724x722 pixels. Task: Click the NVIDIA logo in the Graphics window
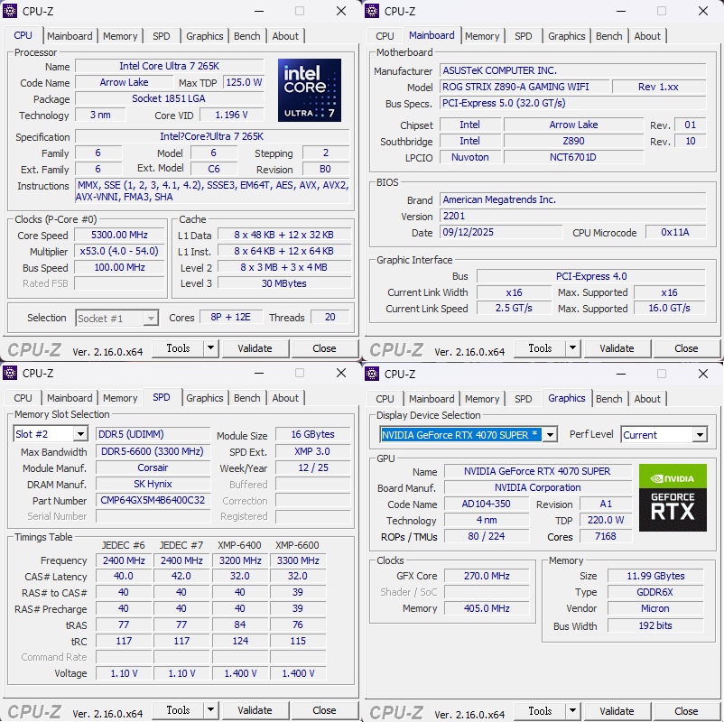click(673, 478)
